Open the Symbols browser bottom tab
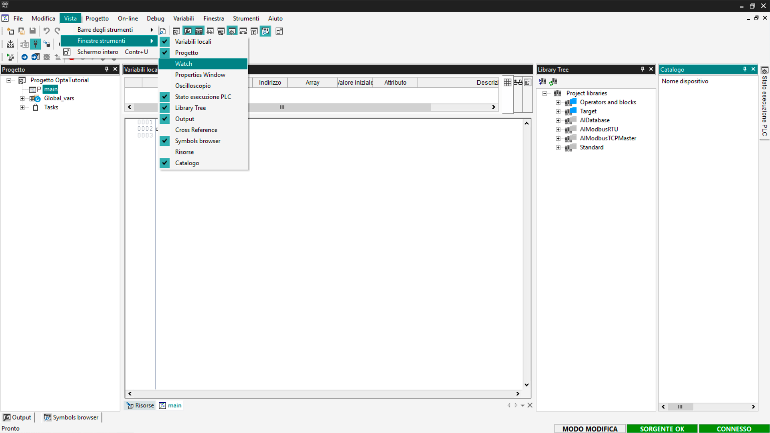 (71, 417)
